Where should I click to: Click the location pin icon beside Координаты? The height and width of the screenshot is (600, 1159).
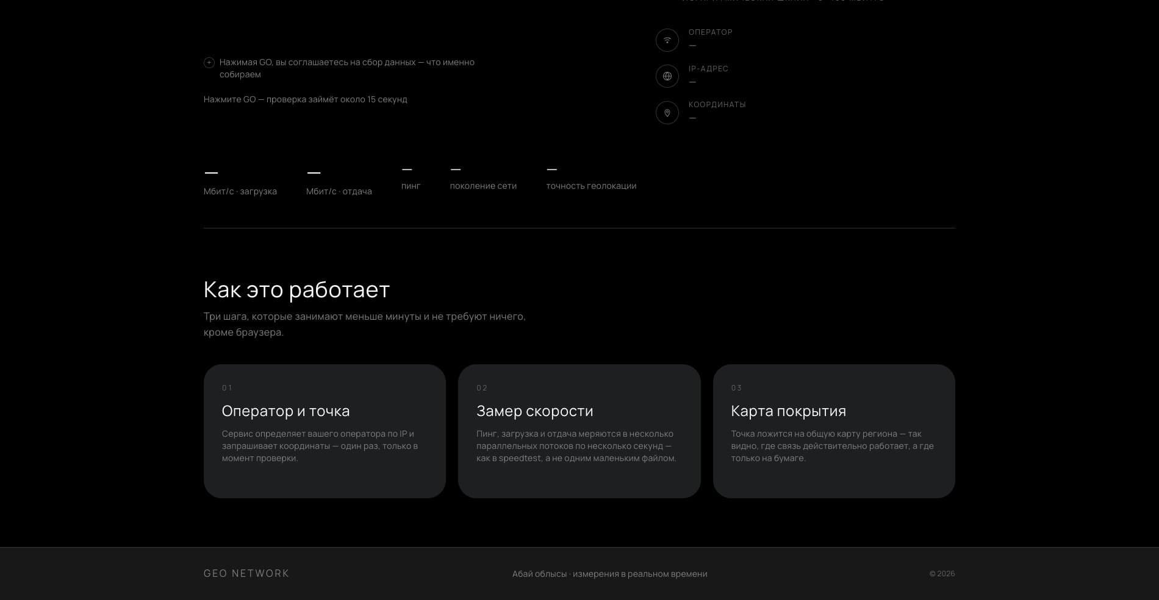click(667, 113)
